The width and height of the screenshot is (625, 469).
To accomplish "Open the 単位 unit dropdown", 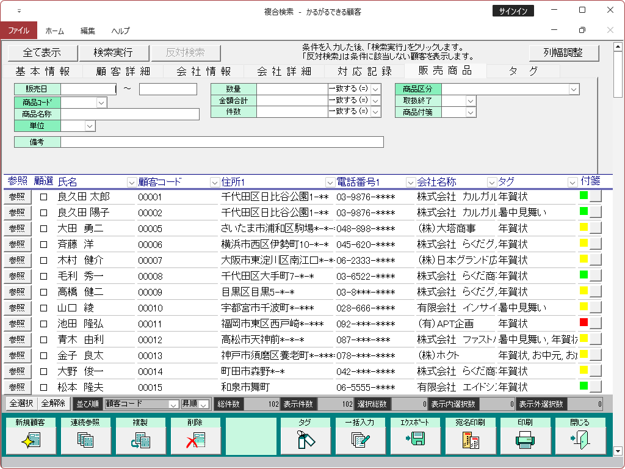I will (90, 126).
